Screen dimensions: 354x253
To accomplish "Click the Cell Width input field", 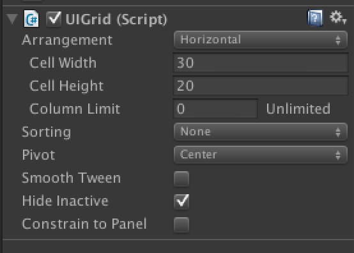I will point(261,63).
